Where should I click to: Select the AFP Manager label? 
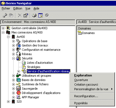coord(30,97)
